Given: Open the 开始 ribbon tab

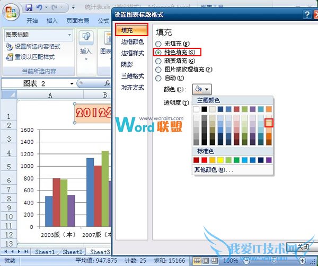Looking at the screenshot, I should coord(32,21).
